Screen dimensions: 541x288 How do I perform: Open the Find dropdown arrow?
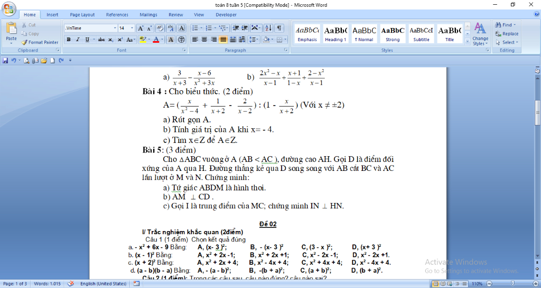pos(515,25)
